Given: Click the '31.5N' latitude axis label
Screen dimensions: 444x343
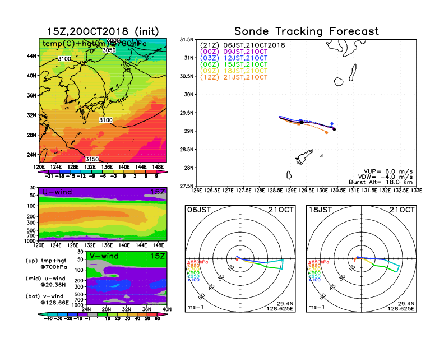Looking at the screenshot, I should click(x=187, y=40).
